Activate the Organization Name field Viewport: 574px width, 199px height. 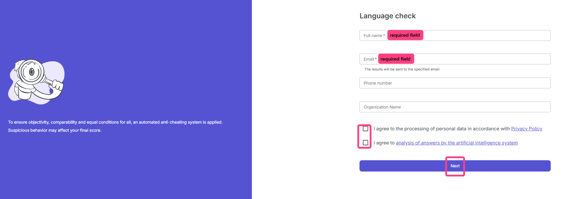[x=455, y=107]
